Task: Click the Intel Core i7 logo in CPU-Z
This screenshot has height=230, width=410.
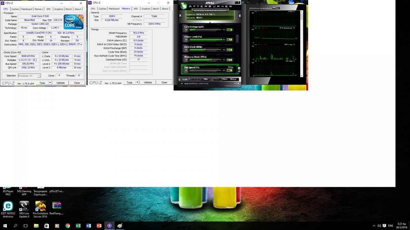Action: pos(73,22)
